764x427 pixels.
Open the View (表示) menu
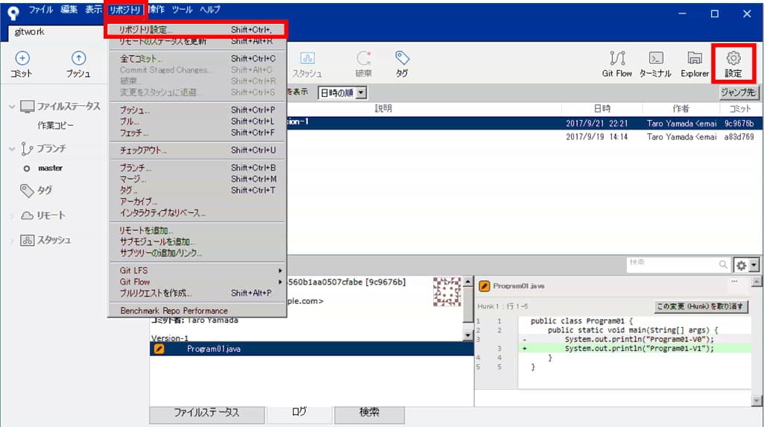tap(94, 10)
